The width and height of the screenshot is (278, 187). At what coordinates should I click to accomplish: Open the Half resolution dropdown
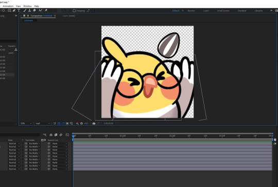click(x=43, y=123)
